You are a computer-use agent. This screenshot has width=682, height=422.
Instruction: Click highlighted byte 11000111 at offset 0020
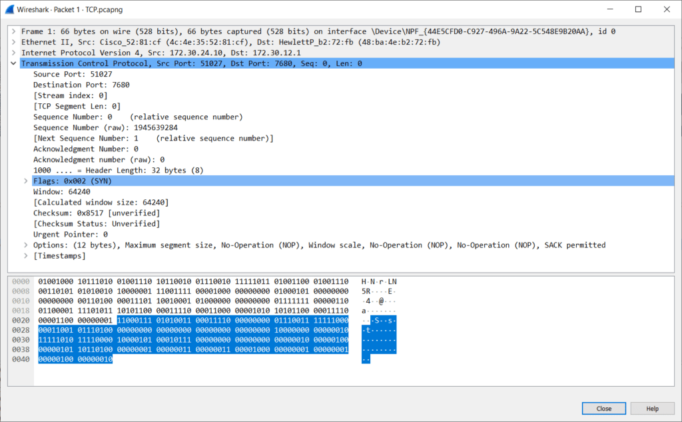coord(135,321)
